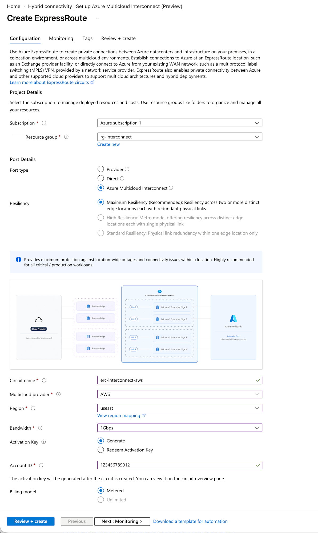The image size is (318, 533).
Task: Choose Maximum Resiliency option
Action: click(x=101, y=202)
